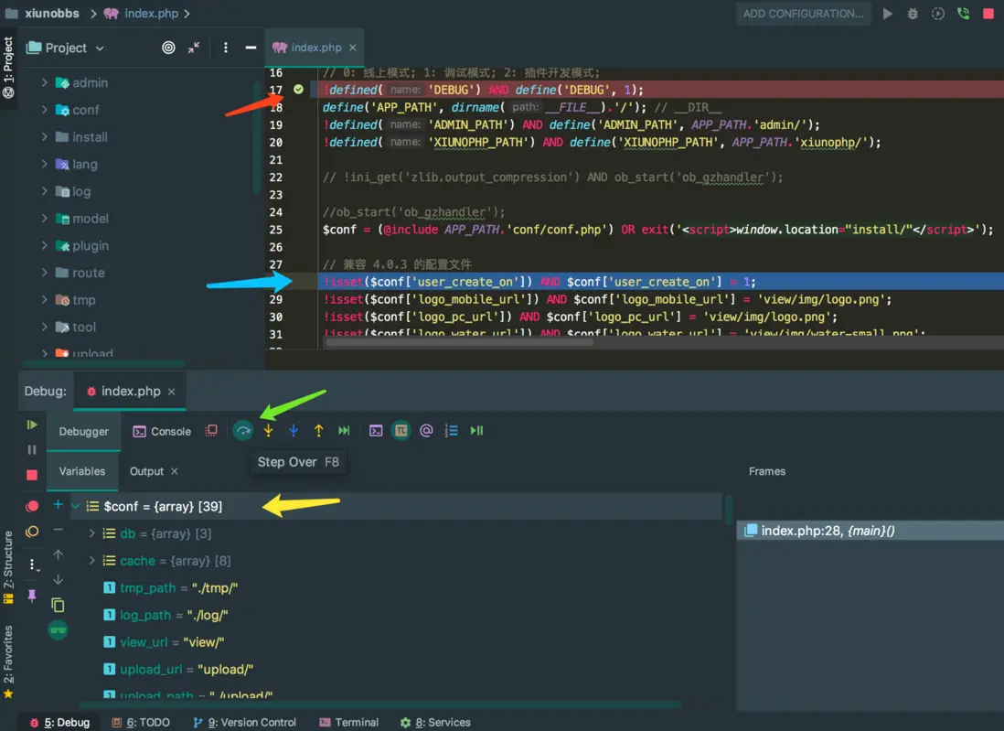Click the Step Into arrow icon
This screenshot has width=1004, height=731.
pos(268,430)
